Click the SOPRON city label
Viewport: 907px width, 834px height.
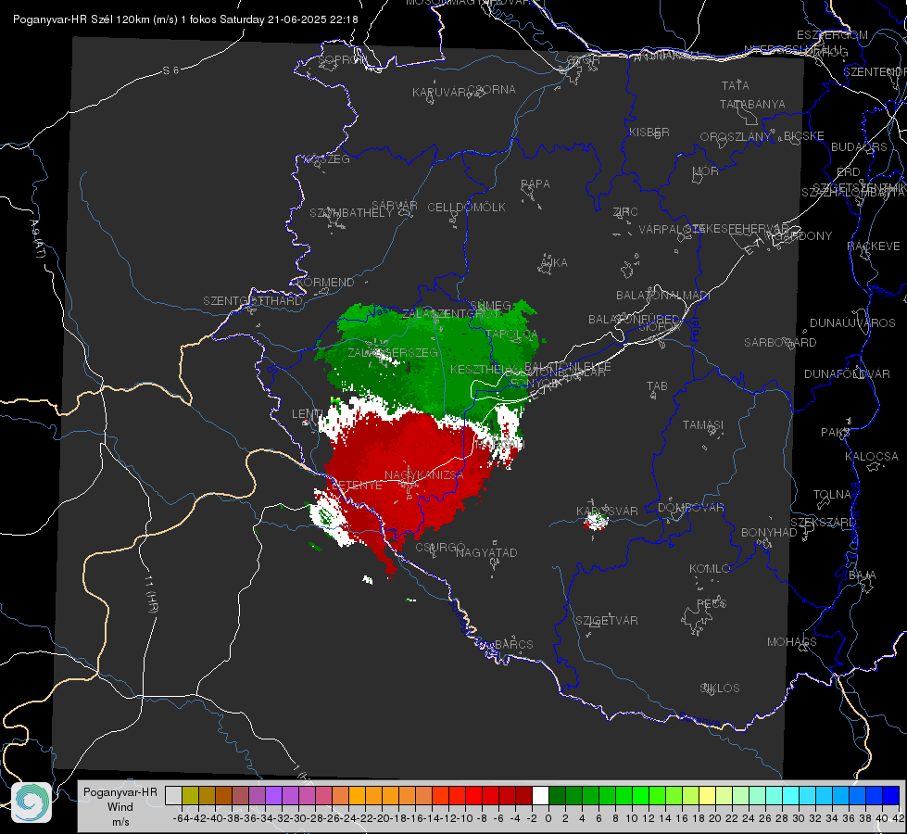pyautogui.click(x=343, y=59)
